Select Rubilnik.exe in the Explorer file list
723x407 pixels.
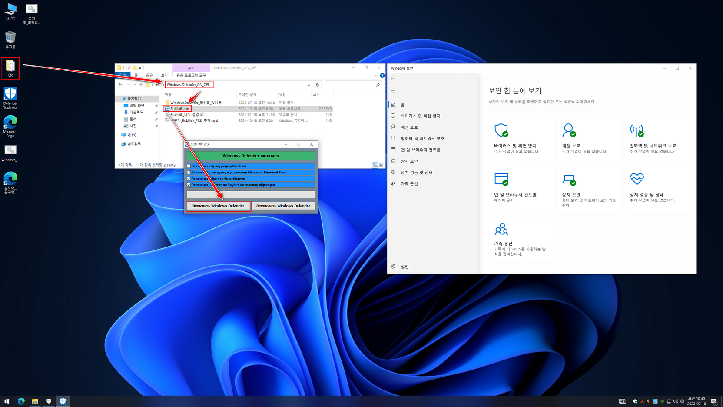coord(179,109)
